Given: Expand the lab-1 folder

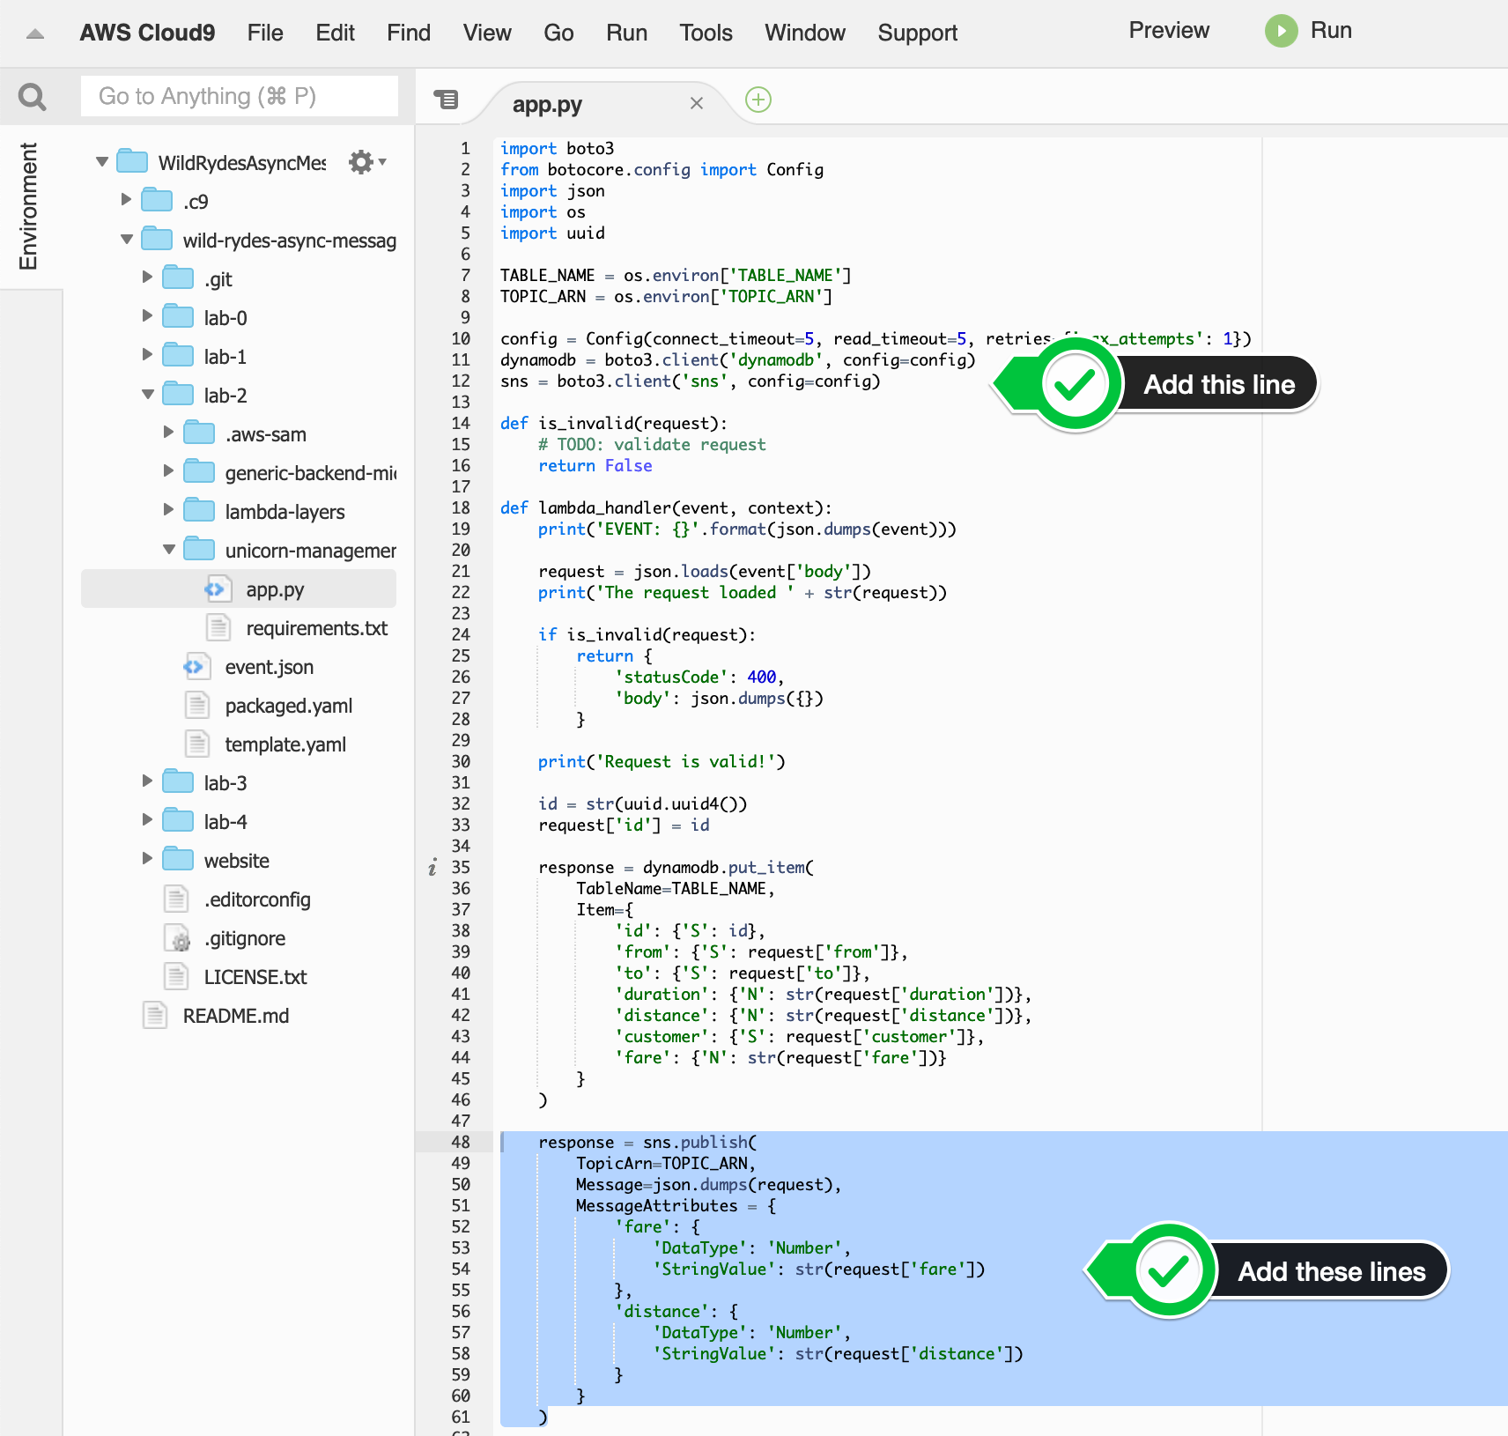Looking at the screenshot, I should pyautogui.click(x=147, y=355).
